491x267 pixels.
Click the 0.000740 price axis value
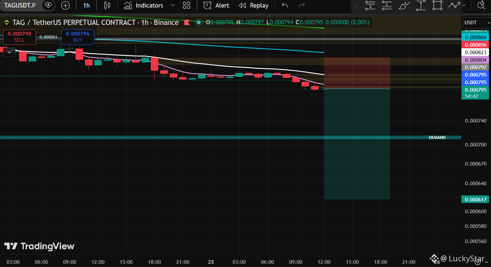coord(476,121)
